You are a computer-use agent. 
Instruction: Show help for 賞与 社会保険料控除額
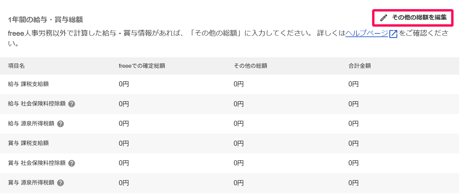click(71, 163)
